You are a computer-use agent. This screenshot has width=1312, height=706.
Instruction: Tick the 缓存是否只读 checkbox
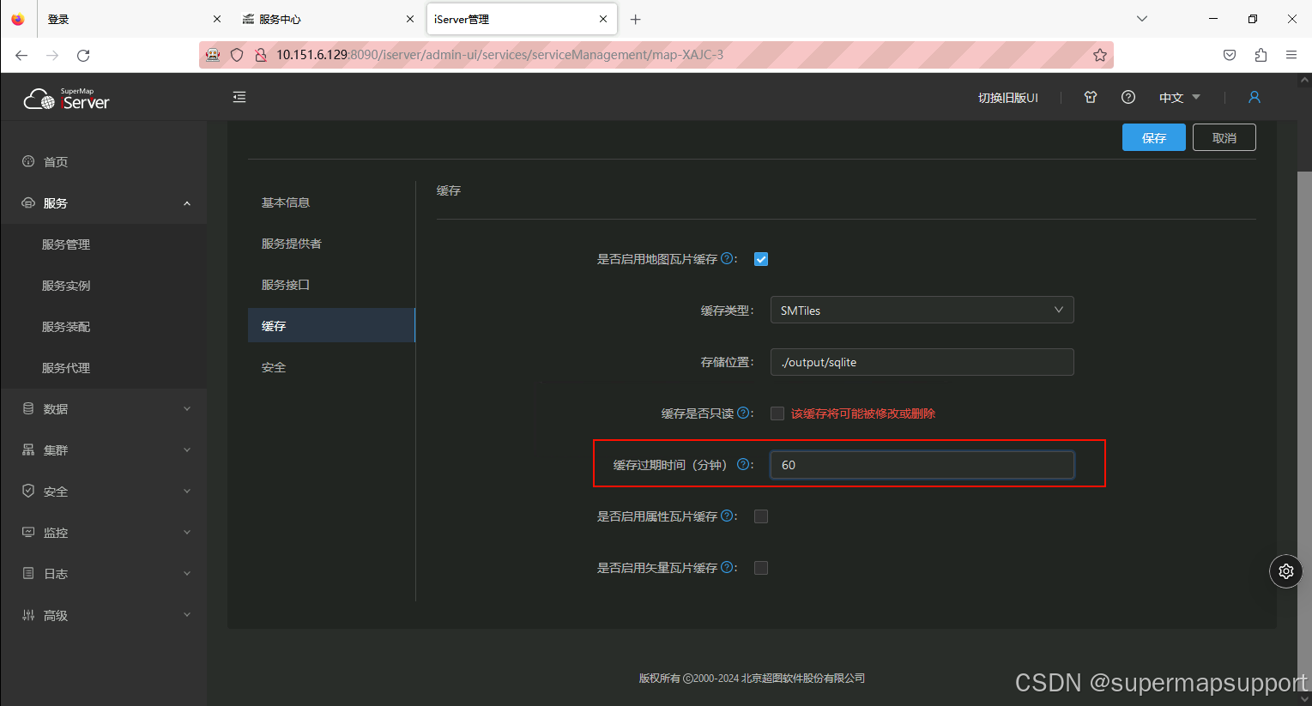click(777, 413)
